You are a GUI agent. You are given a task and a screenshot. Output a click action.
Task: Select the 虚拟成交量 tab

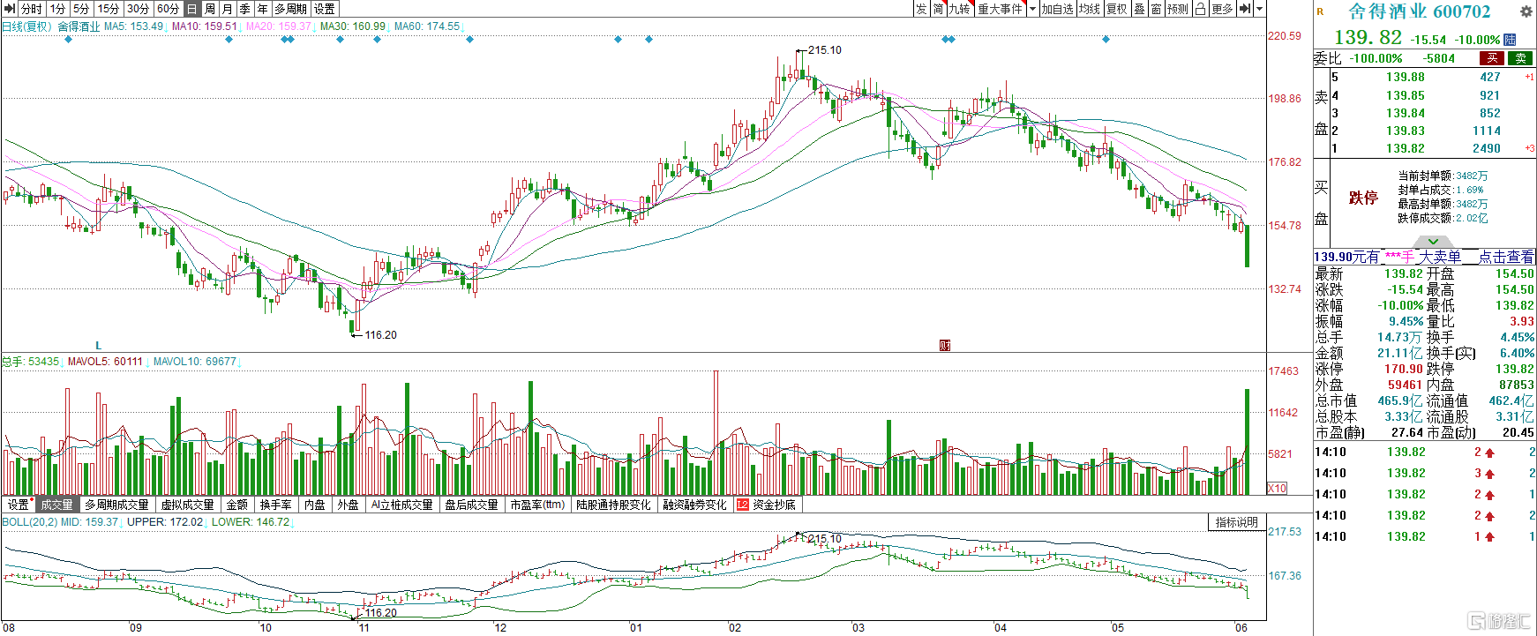click(187, 505)
